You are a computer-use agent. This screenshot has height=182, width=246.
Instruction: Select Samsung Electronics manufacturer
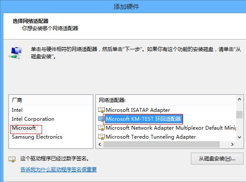pyautogui.click(x=37, y=137)
